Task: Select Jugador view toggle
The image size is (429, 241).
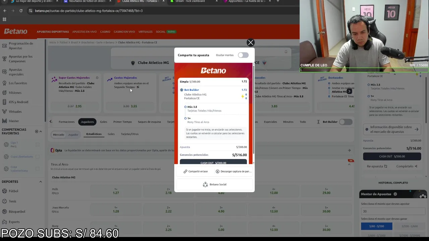Action: (x=73, y=135)
